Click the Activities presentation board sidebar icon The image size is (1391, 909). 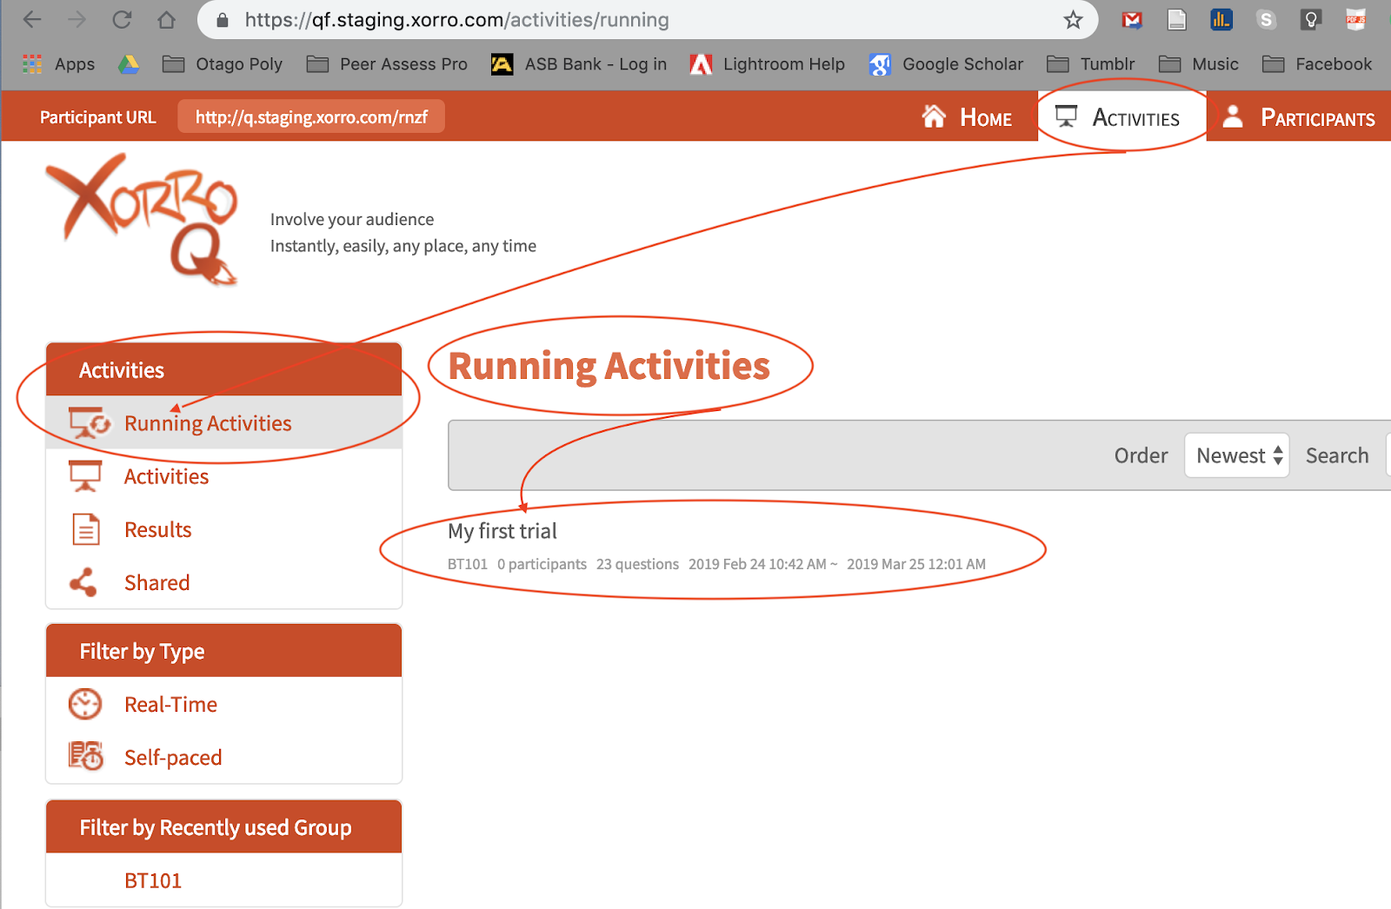[x=85, y=476]
